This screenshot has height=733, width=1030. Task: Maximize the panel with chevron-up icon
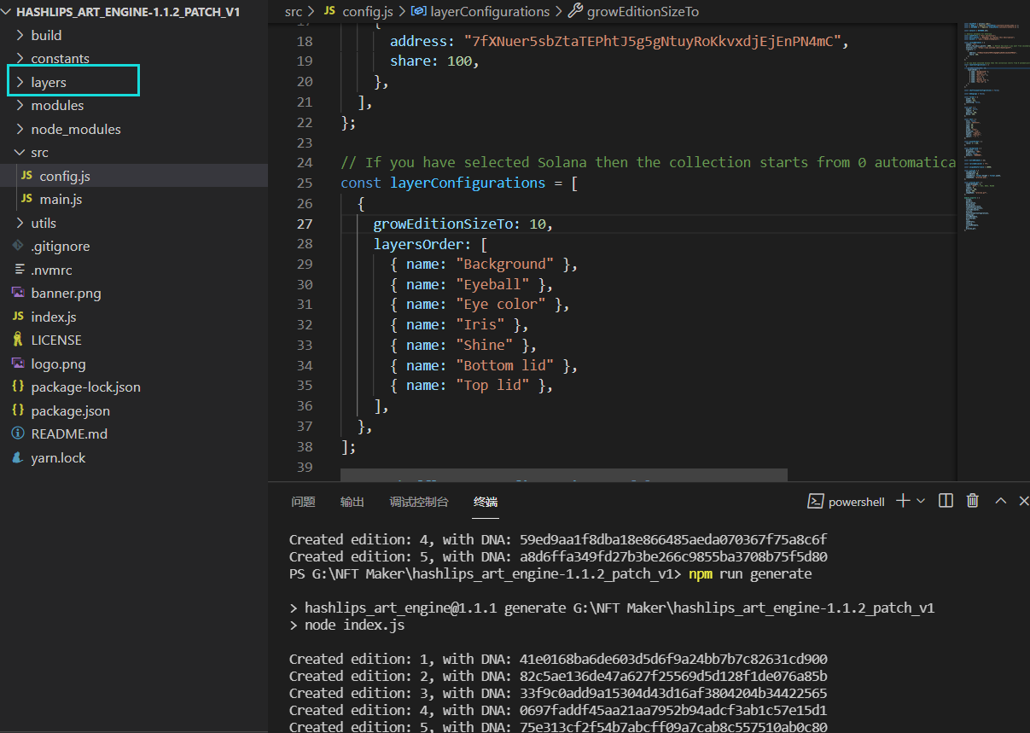[1001, 501]
